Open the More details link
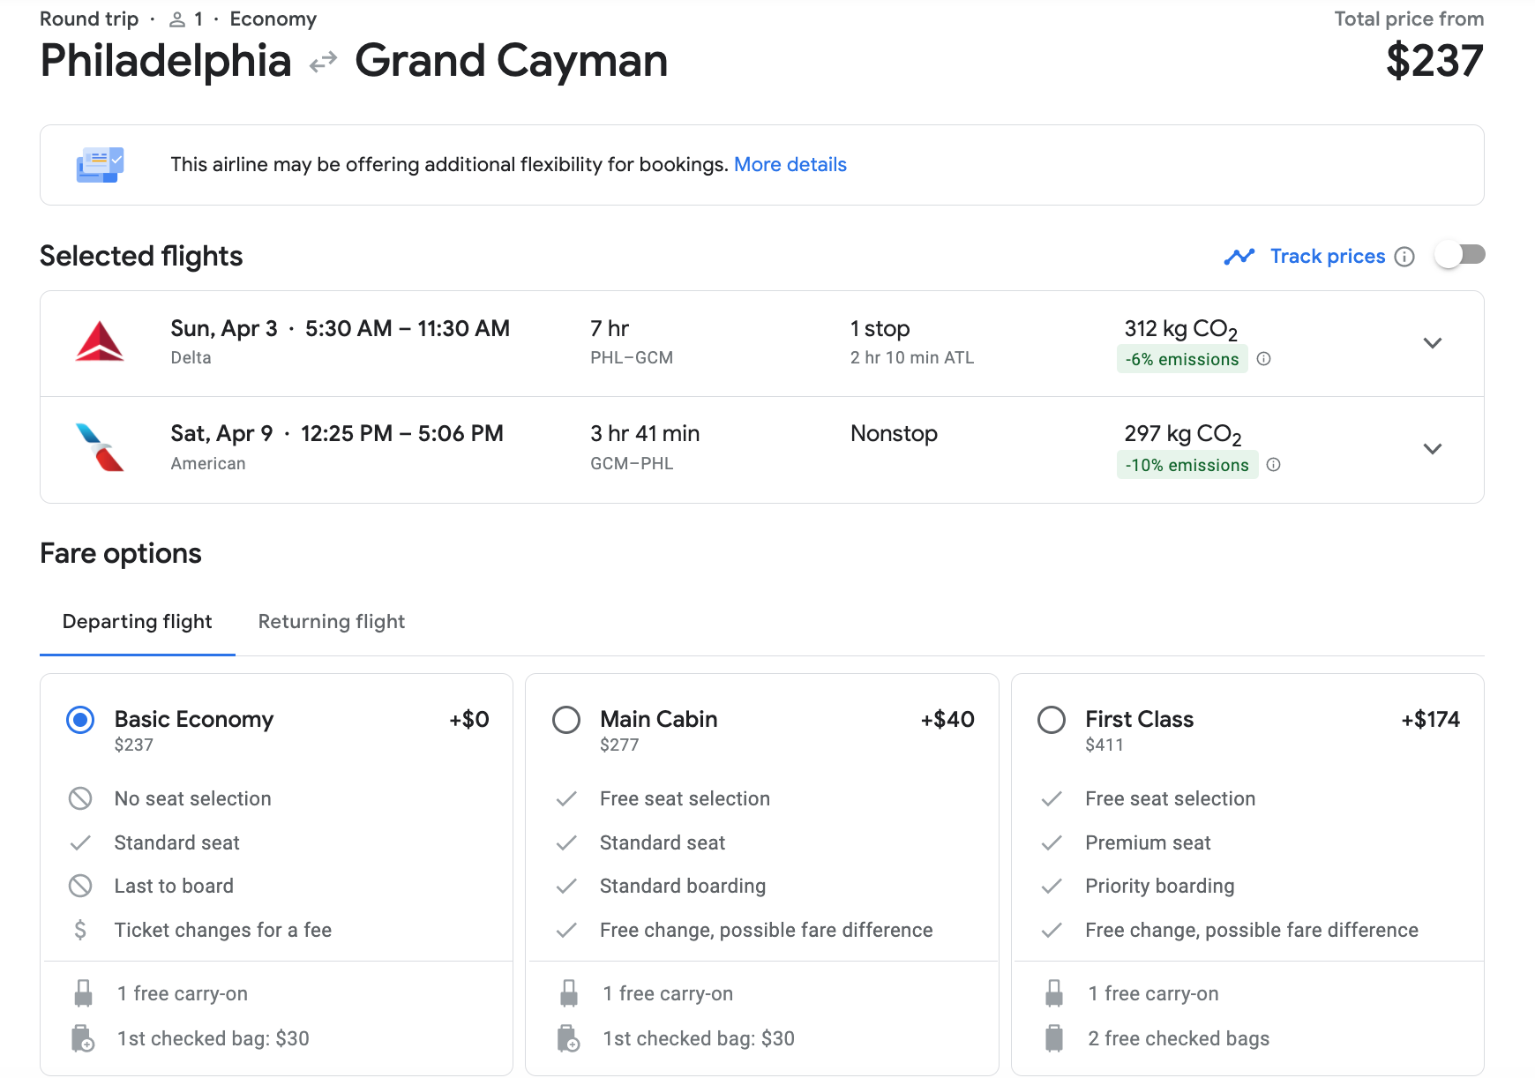The width and height of the screenshot is (1535, 1078). (x=790, y=165)
